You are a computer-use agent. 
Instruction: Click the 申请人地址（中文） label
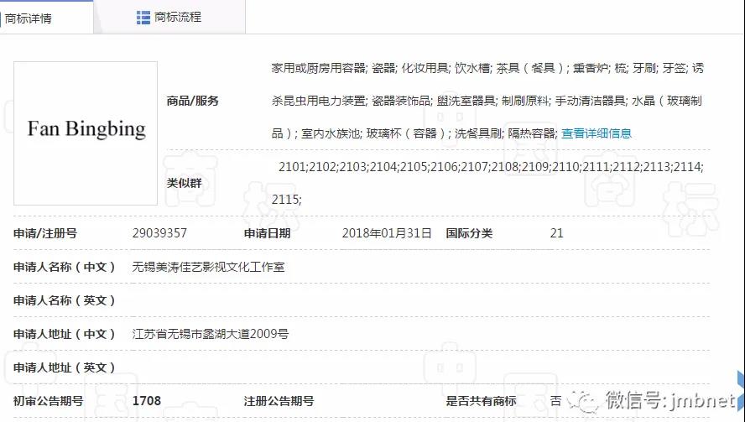click(64, 334)
